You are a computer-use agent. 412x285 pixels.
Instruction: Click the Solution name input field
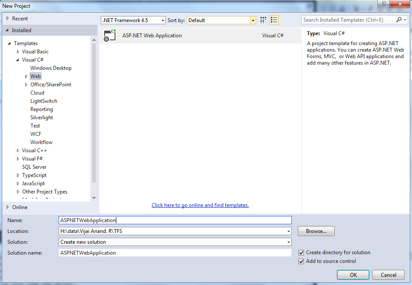click(x=175, y=253)
